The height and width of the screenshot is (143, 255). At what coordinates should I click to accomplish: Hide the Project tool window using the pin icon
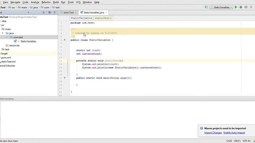[x=55, y=12]
